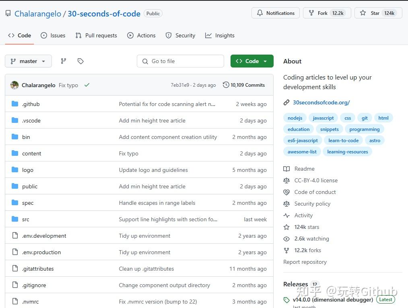Star the repository with Star button

378,13
